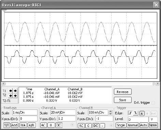The width and height of the screenshot is (161, 130).
Task: Toggle Channel A zero coupling
Action: [x=51, y=125]
